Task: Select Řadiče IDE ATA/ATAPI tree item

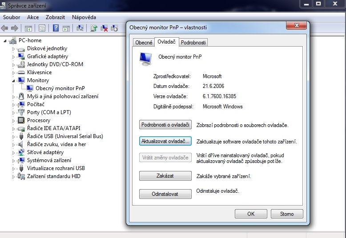Action: pos(54,128)
